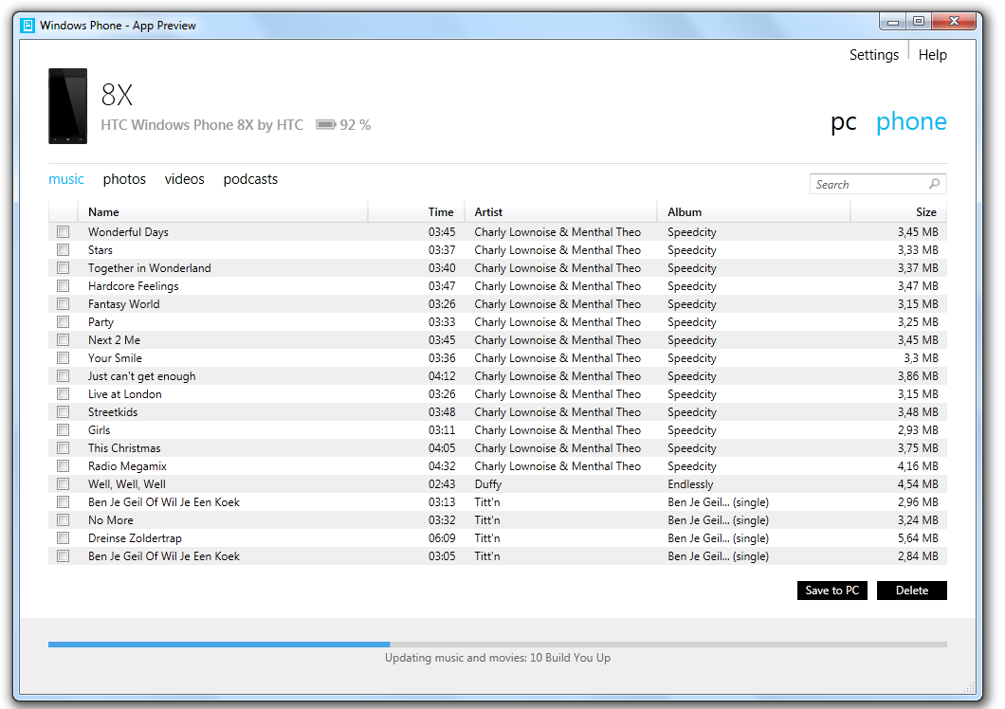Image resolution: width=1005 pixels, height=709 pixels.
Task: Check the This Christmas checkbox
Action: coord(63,447)
